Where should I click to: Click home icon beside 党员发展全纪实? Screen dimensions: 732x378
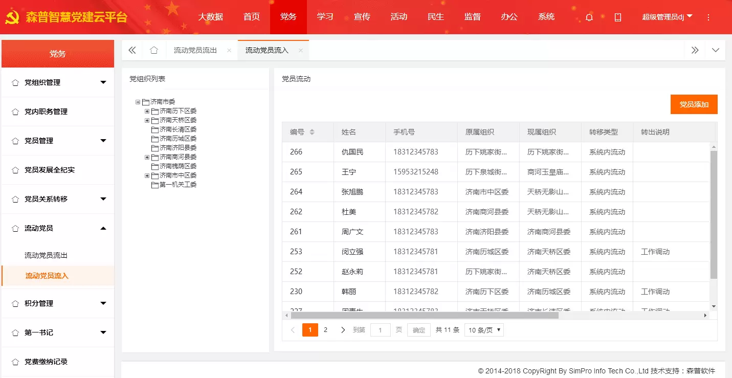pyautogui.click(x=15, y=170)
